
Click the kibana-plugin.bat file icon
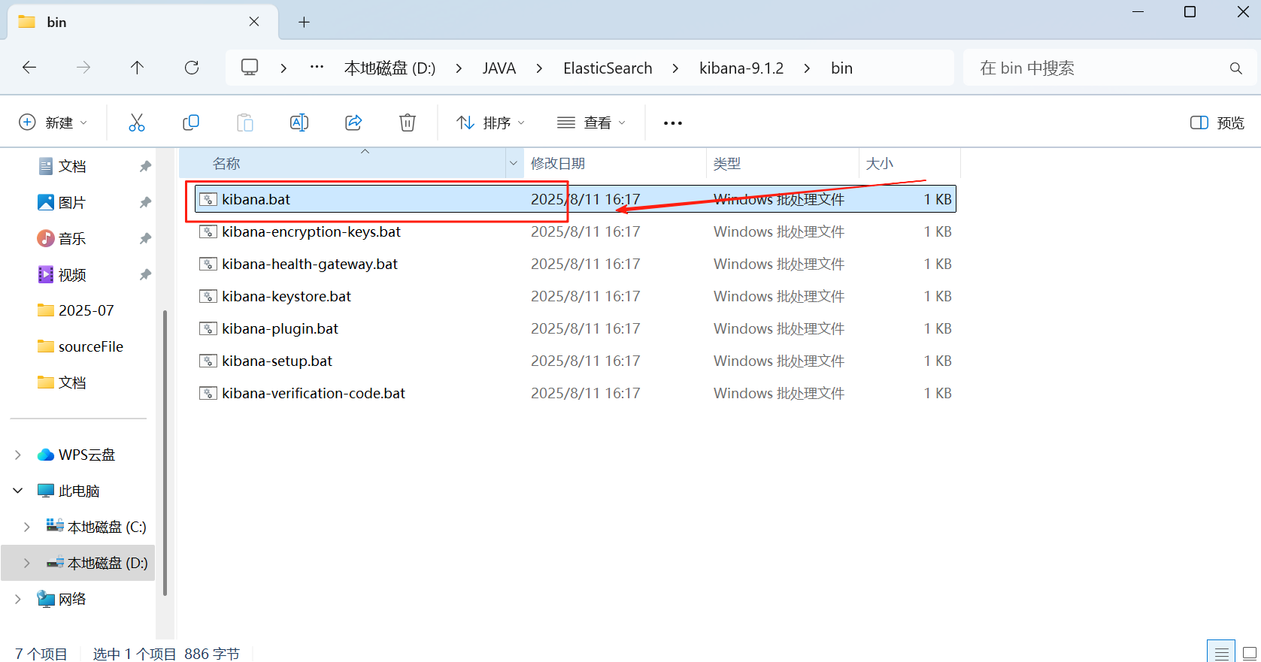pyautogui.click(x=208, y=328)
